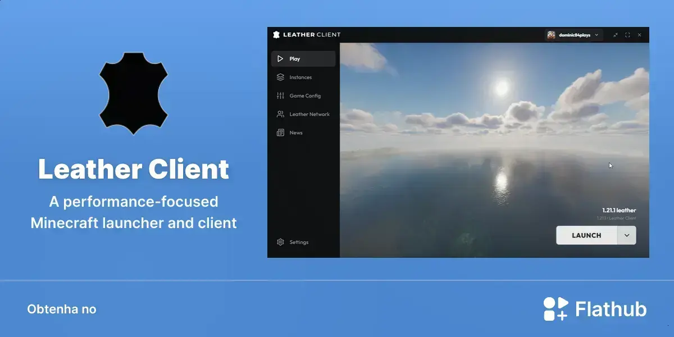
Task: Click the Instances layers icon
Action: [280, 78]
